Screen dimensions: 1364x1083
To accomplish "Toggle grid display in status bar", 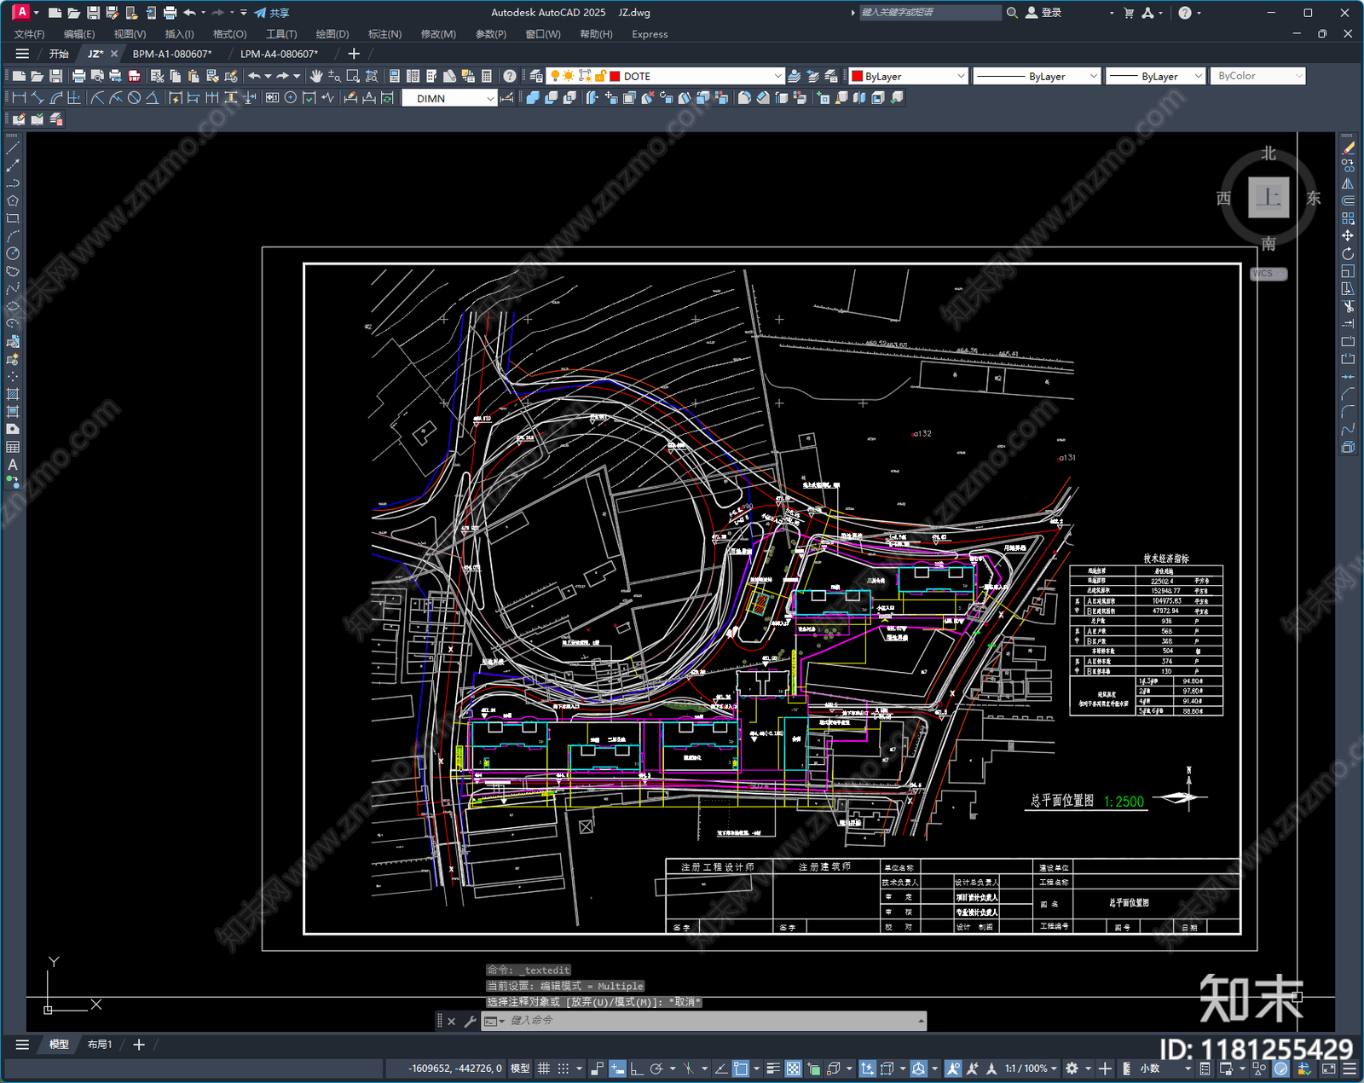I will coord(543,1069).
